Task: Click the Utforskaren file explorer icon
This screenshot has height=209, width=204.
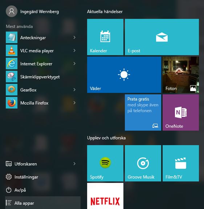Action: 9,164
